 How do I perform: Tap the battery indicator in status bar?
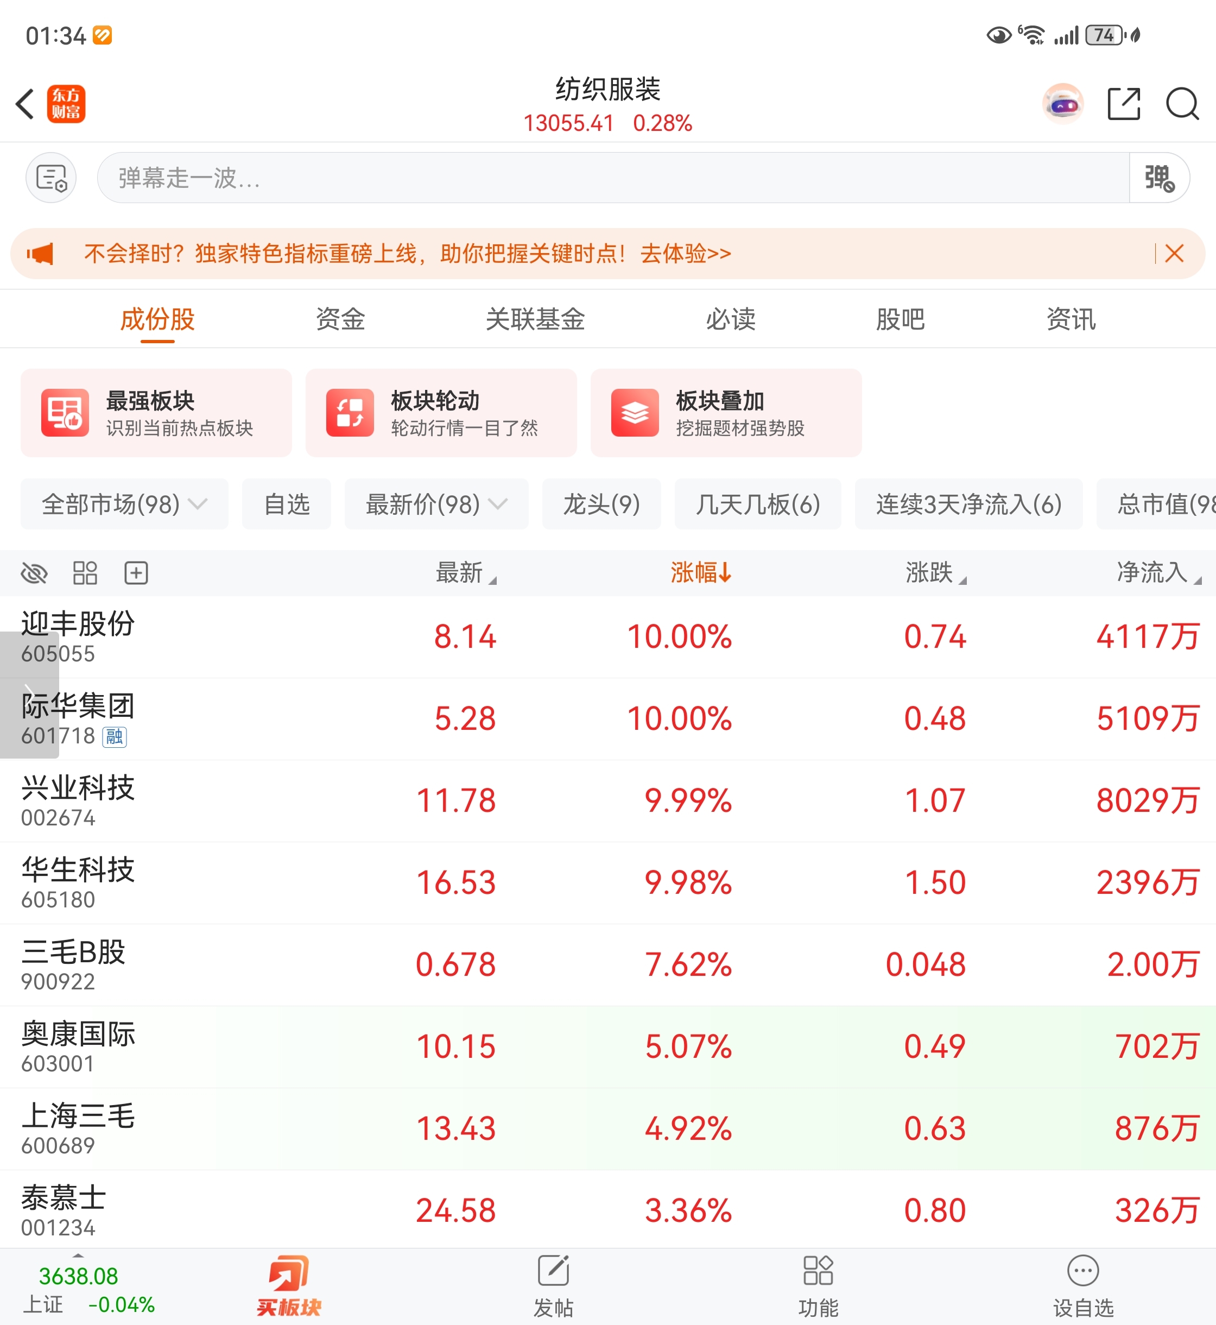point(1105,35)
